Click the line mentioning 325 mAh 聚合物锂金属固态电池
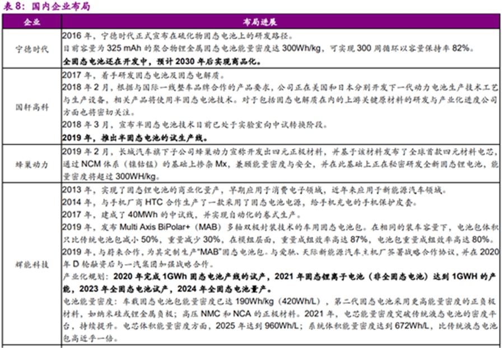 tap(268, 48)
